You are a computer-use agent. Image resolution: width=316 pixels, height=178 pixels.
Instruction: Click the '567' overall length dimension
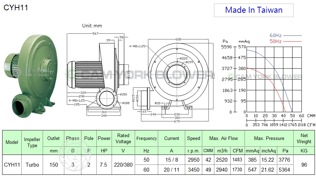(x=96, y=33)
